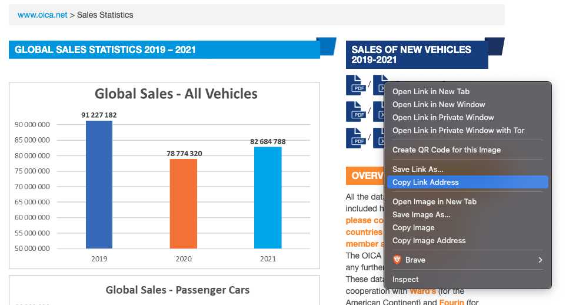Choose Open Link in New Tab
Screen dimensions: 566x305
tap(431, 91)
